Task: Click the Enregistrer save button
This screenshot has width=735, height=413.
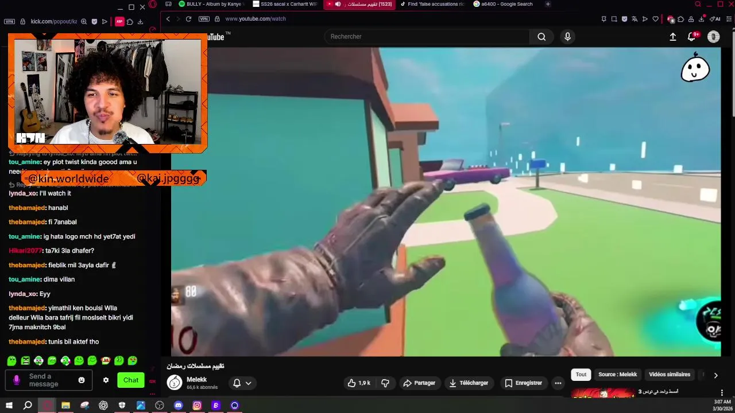Action: (x=523, y=383)
